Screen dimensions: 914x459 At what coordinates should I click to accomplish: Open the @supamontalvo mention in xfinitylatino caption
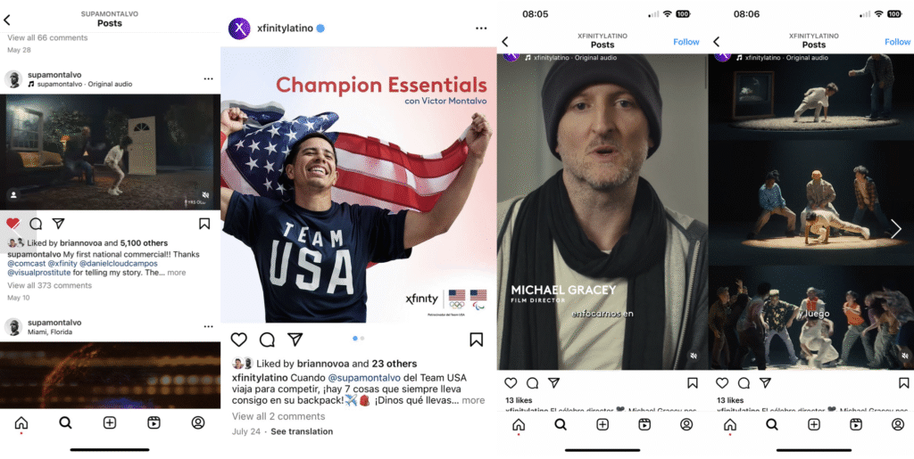[364, 378]
